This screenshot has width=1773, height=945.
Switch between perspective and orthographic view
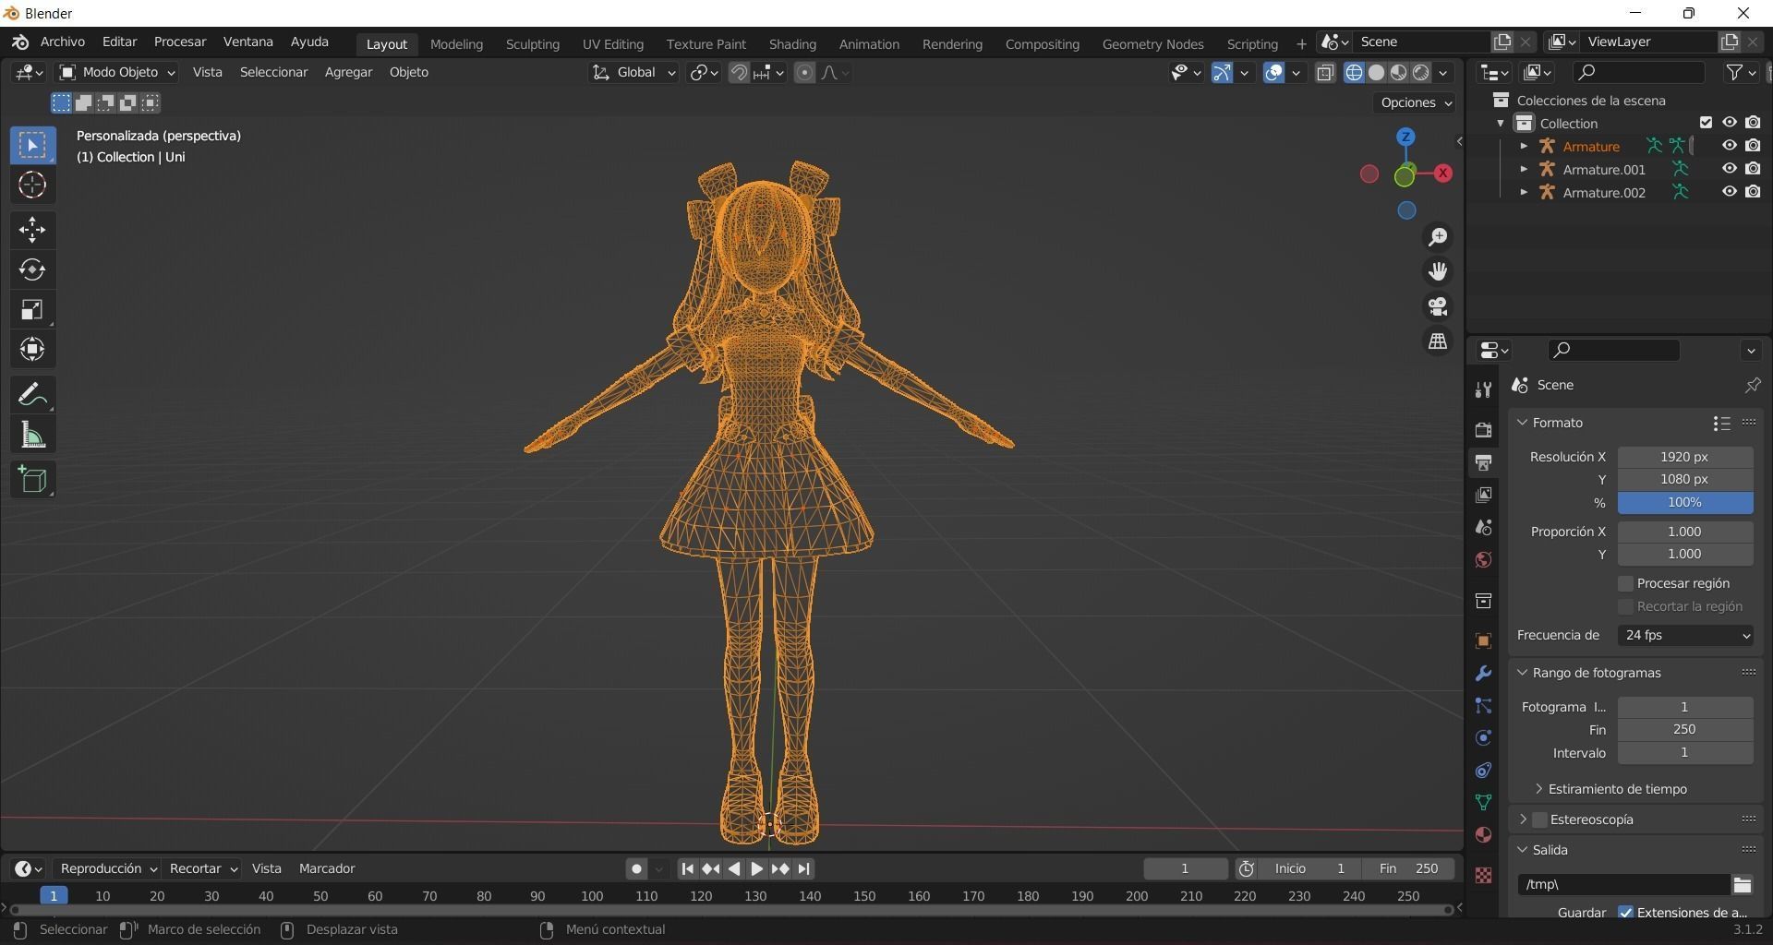(x=1438, y=341)
